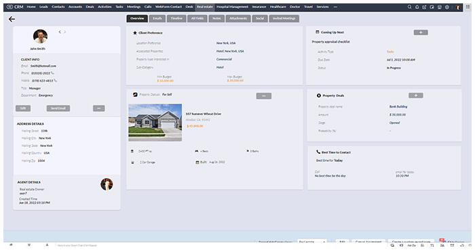Click call icon beside mobile (078) 423-4813
This screenshot has height=250, width=475.
tap(55, 81)
